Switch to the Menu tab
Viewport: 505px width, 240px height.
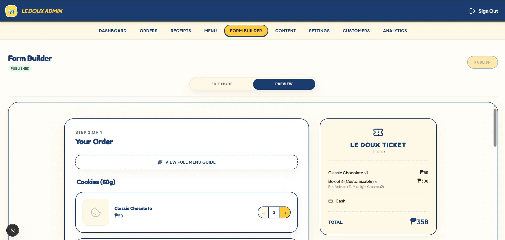click(211, 31)
